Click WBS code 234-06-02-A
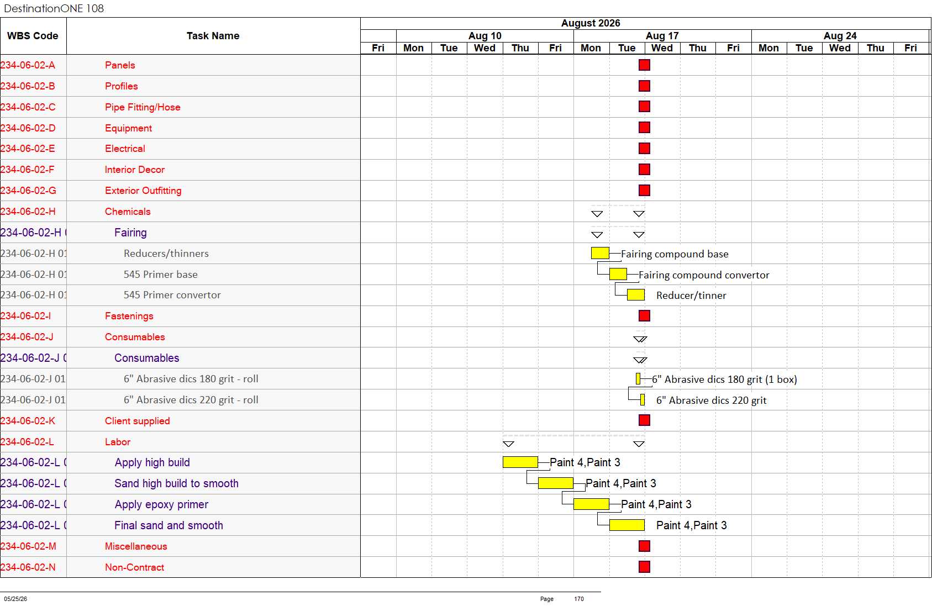The width and height of the screenshot is (932, 606). pos(28,65)
